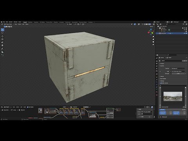This screenshot has height=141, width=188.
Task: Toggle visibility eye of Camera object
Action: [184, 30]
